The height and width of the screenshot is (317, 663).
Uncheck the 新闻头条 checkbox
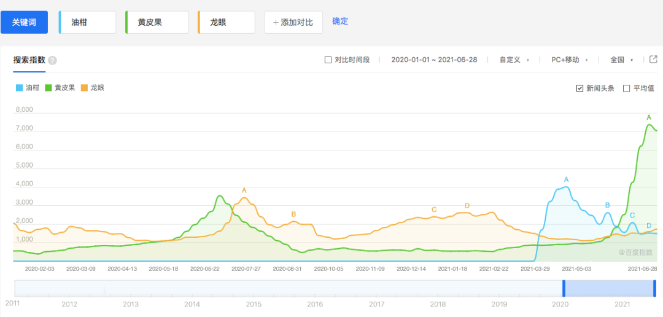(580, 88)
